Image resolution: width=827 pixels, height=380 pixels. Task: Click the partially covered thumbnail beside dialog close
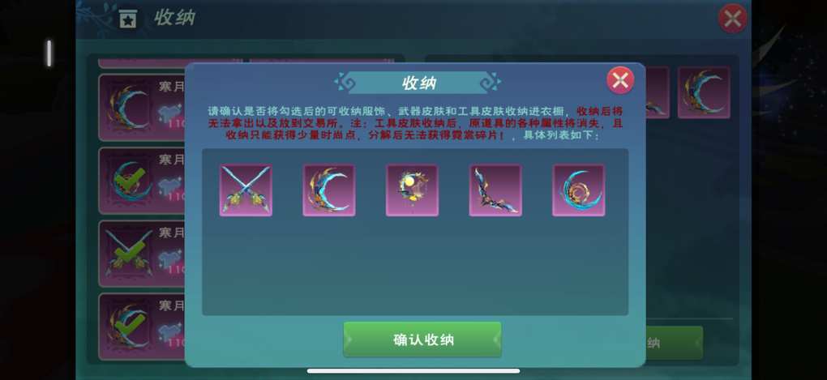(658, 92)
